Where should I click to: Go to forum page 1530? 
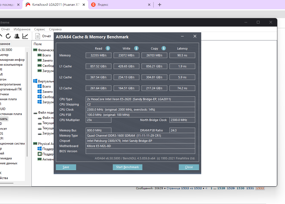point(240,188)
